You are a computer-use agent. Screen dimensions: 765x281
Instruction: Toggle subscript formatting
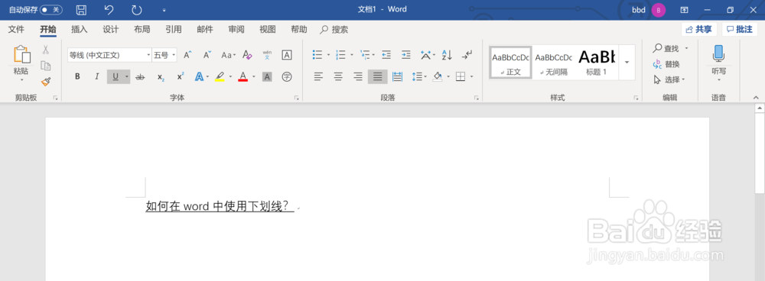click(x=161, y=76)
